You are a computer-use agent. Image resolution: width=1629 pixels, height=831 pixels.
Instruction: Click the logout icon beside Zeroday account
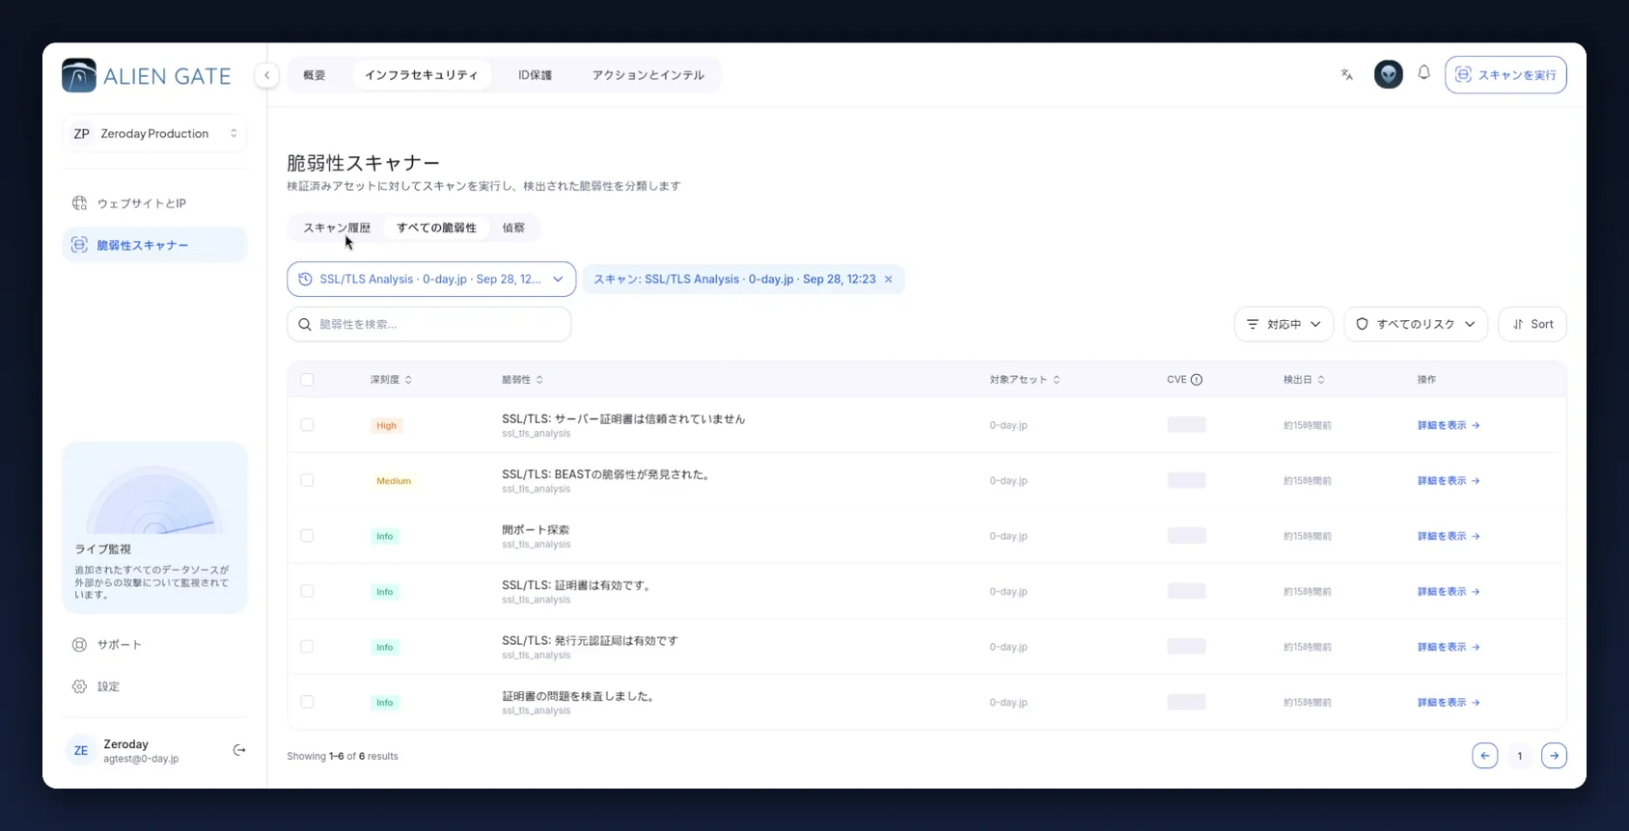[239, 750]
